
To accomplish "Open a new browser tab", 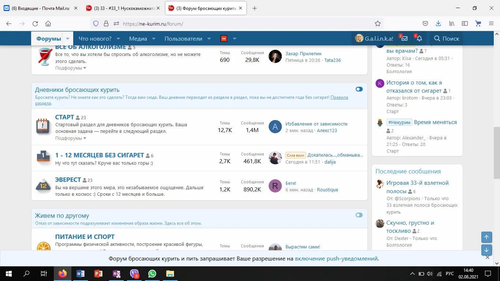I will (x=255, y=8).
